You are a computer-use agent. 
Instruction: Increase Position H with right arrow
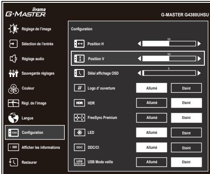tap(199, 44)
